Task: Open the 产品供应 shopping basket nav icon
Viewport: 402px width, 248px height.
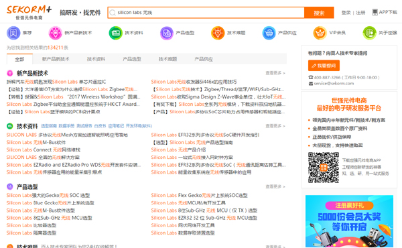Action: tap(269, 33)
